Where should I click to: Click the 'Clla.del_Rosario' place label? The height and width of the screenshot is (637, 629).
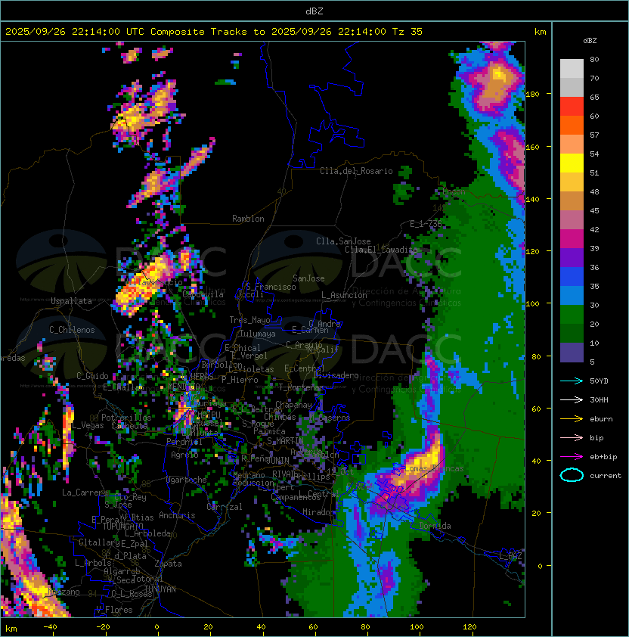click(356, 171)
